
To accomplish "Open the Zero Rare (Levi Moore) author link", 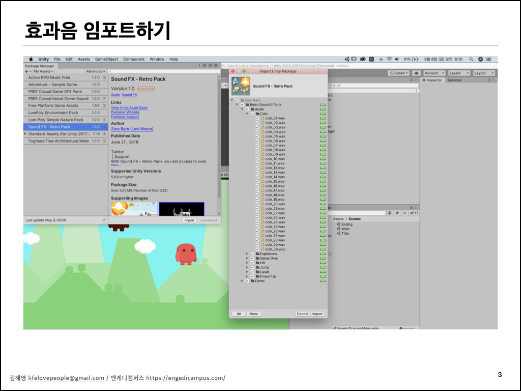I will pos(132,129).
